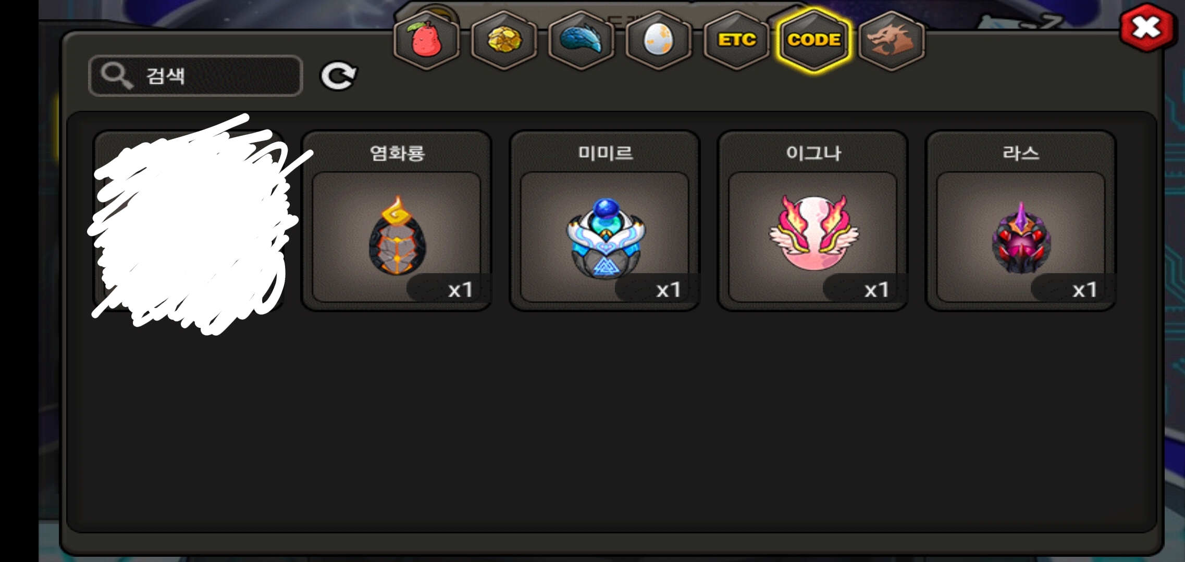1185x562 pixels.
Task: Open the spotted egg category tab
Action: pos(659,40)
